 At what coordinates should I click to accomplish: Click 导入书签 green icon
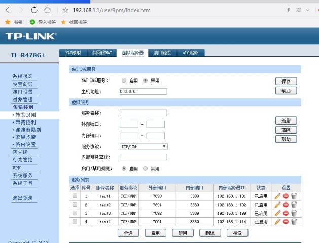[x=32, y=22]
